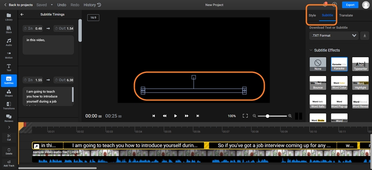The height and width of the screenshot is (170, 372).
Task: Select the Word Highlight effect
Action: (x=360, y=83)
